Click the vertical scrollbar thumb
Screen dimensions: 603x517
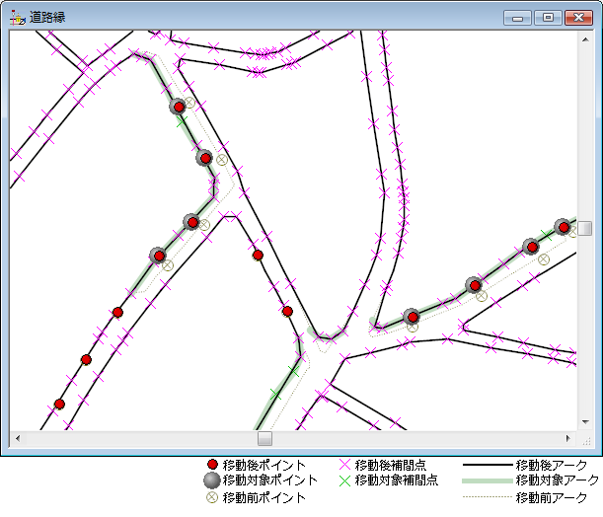585,228
